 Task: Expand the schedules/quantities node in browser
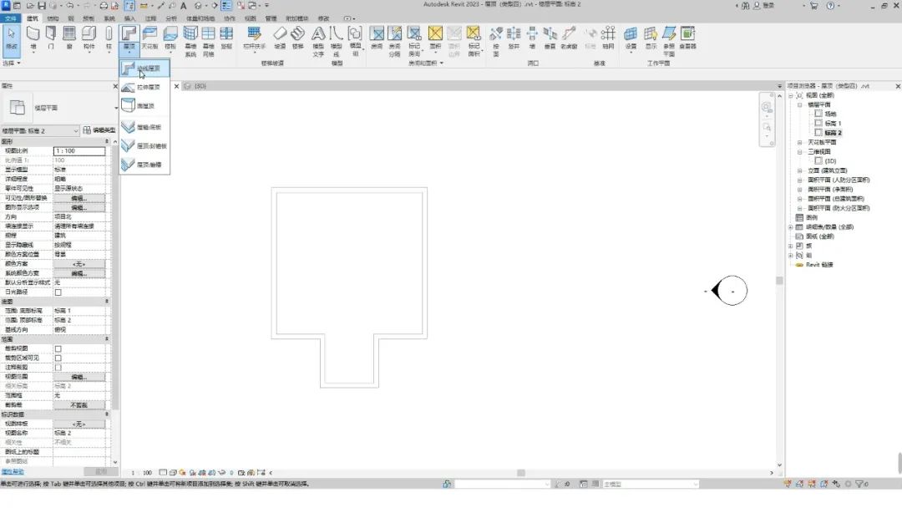790,226
